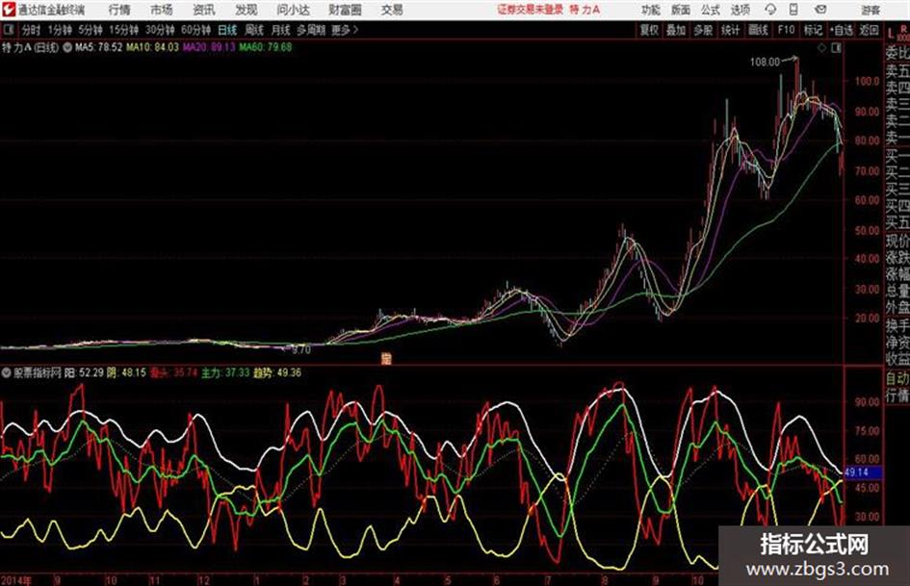Click the 统计 statistics button
The height and width of the screenshot is (586, 910).
coord(731,30)
